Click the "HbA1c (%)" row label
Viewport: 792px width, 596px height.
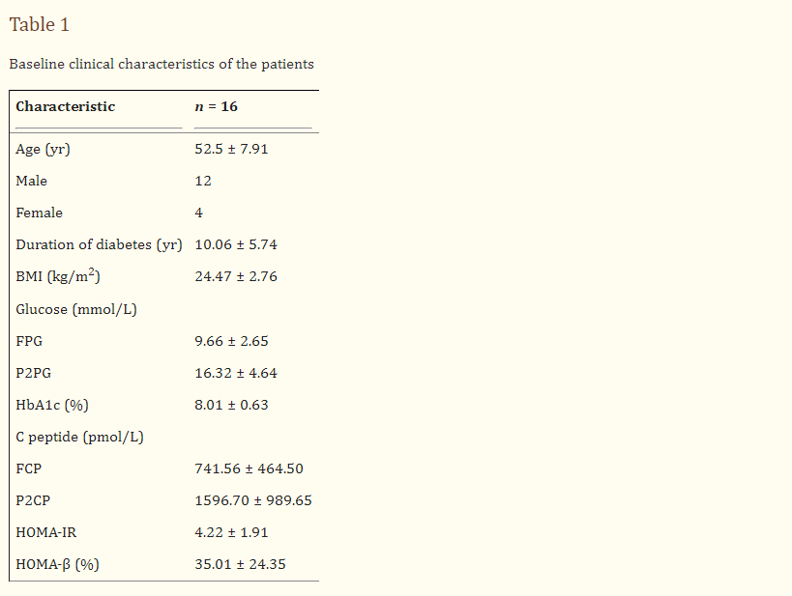pyautogui.click(x=52, y=405)
